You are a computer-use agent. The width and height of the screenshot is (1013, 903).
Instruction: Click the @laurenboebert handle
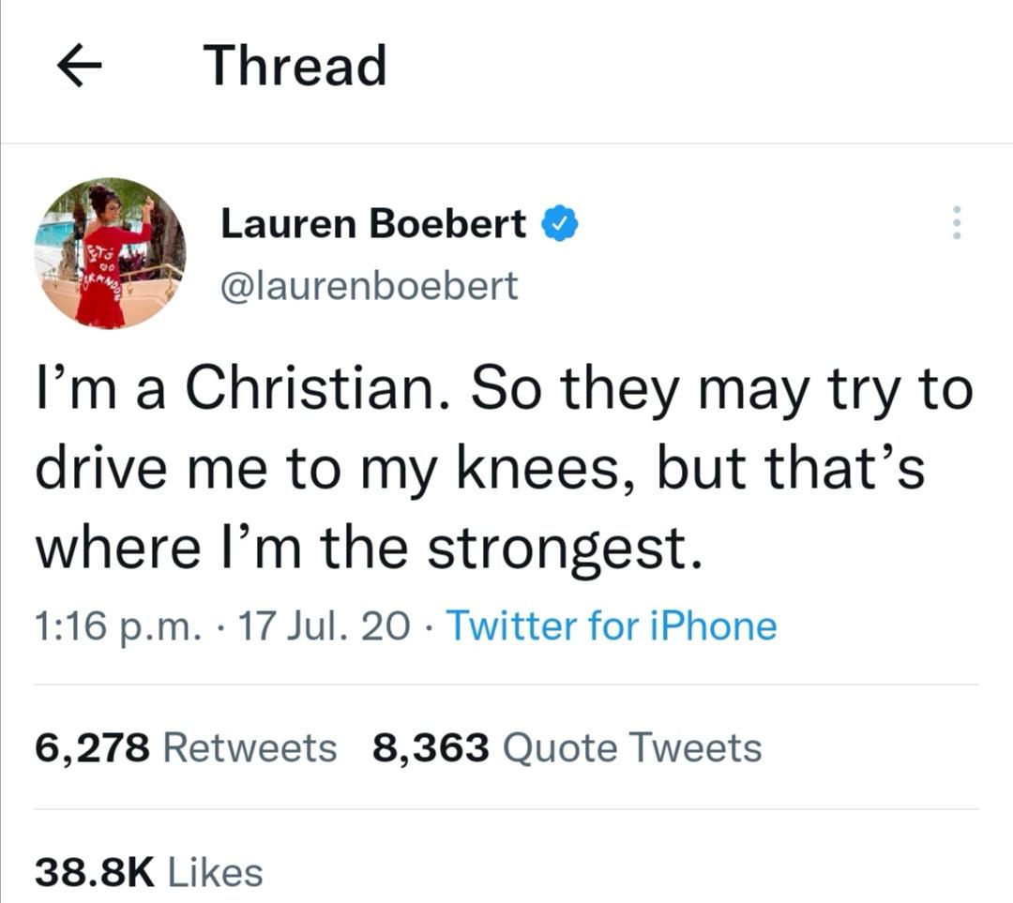click(x=368, y=285)
